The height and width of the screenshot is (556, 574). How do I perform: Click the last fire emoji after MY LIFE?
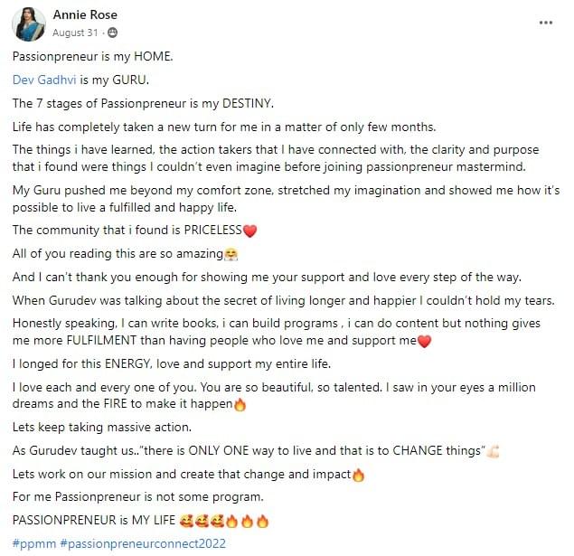(x=262, y=521)
